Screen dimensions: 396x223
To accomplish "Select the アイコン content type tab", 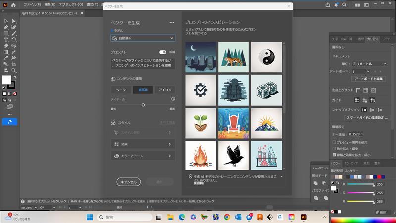I will [164, 90].
